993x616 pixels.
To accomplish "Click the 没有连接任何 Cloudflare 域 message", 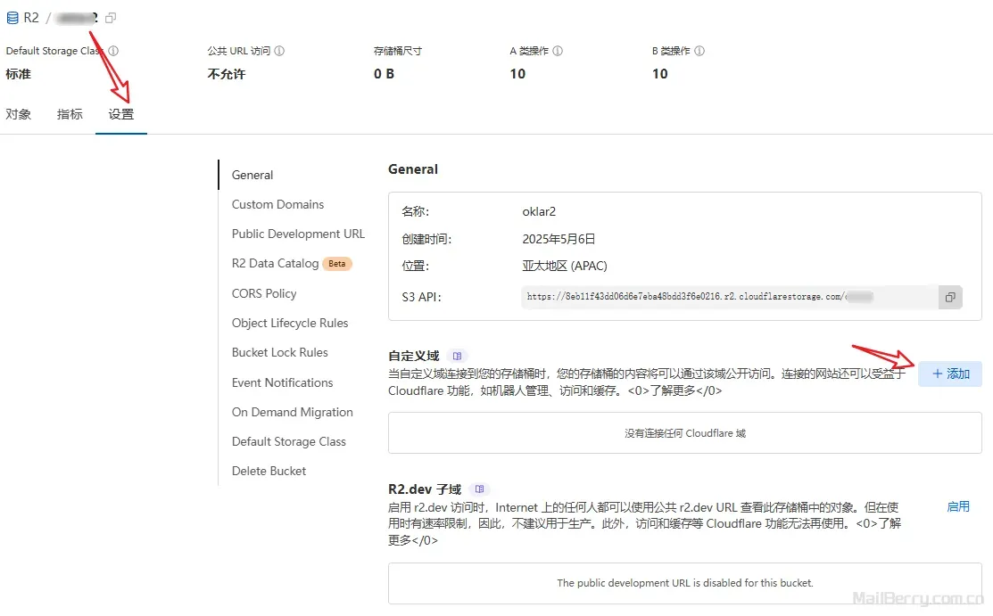I will click(x=685, y=433).
